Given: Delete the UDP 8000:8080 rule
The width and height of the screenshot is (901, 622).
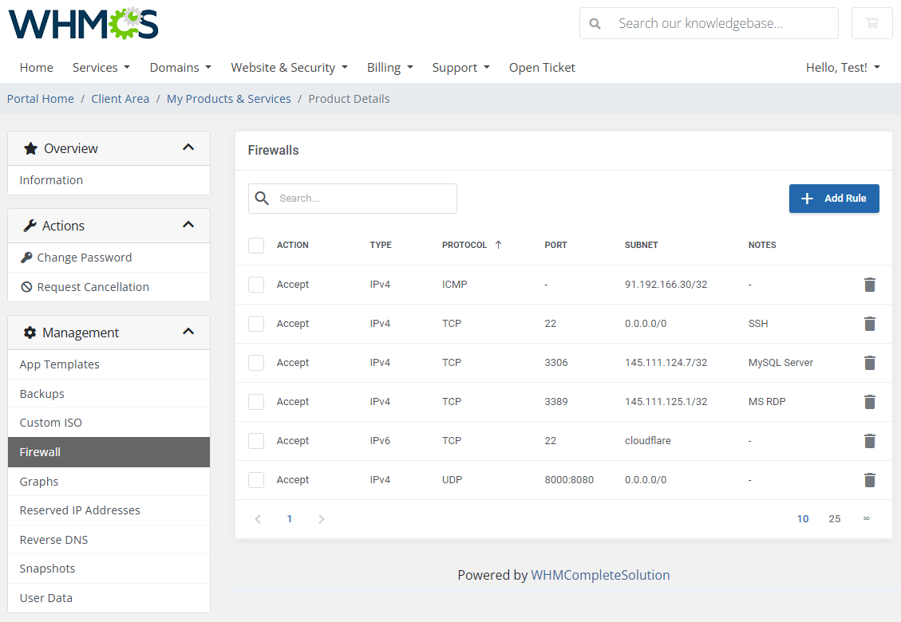Looking at the screenshot, I should (x=869, y=479).
